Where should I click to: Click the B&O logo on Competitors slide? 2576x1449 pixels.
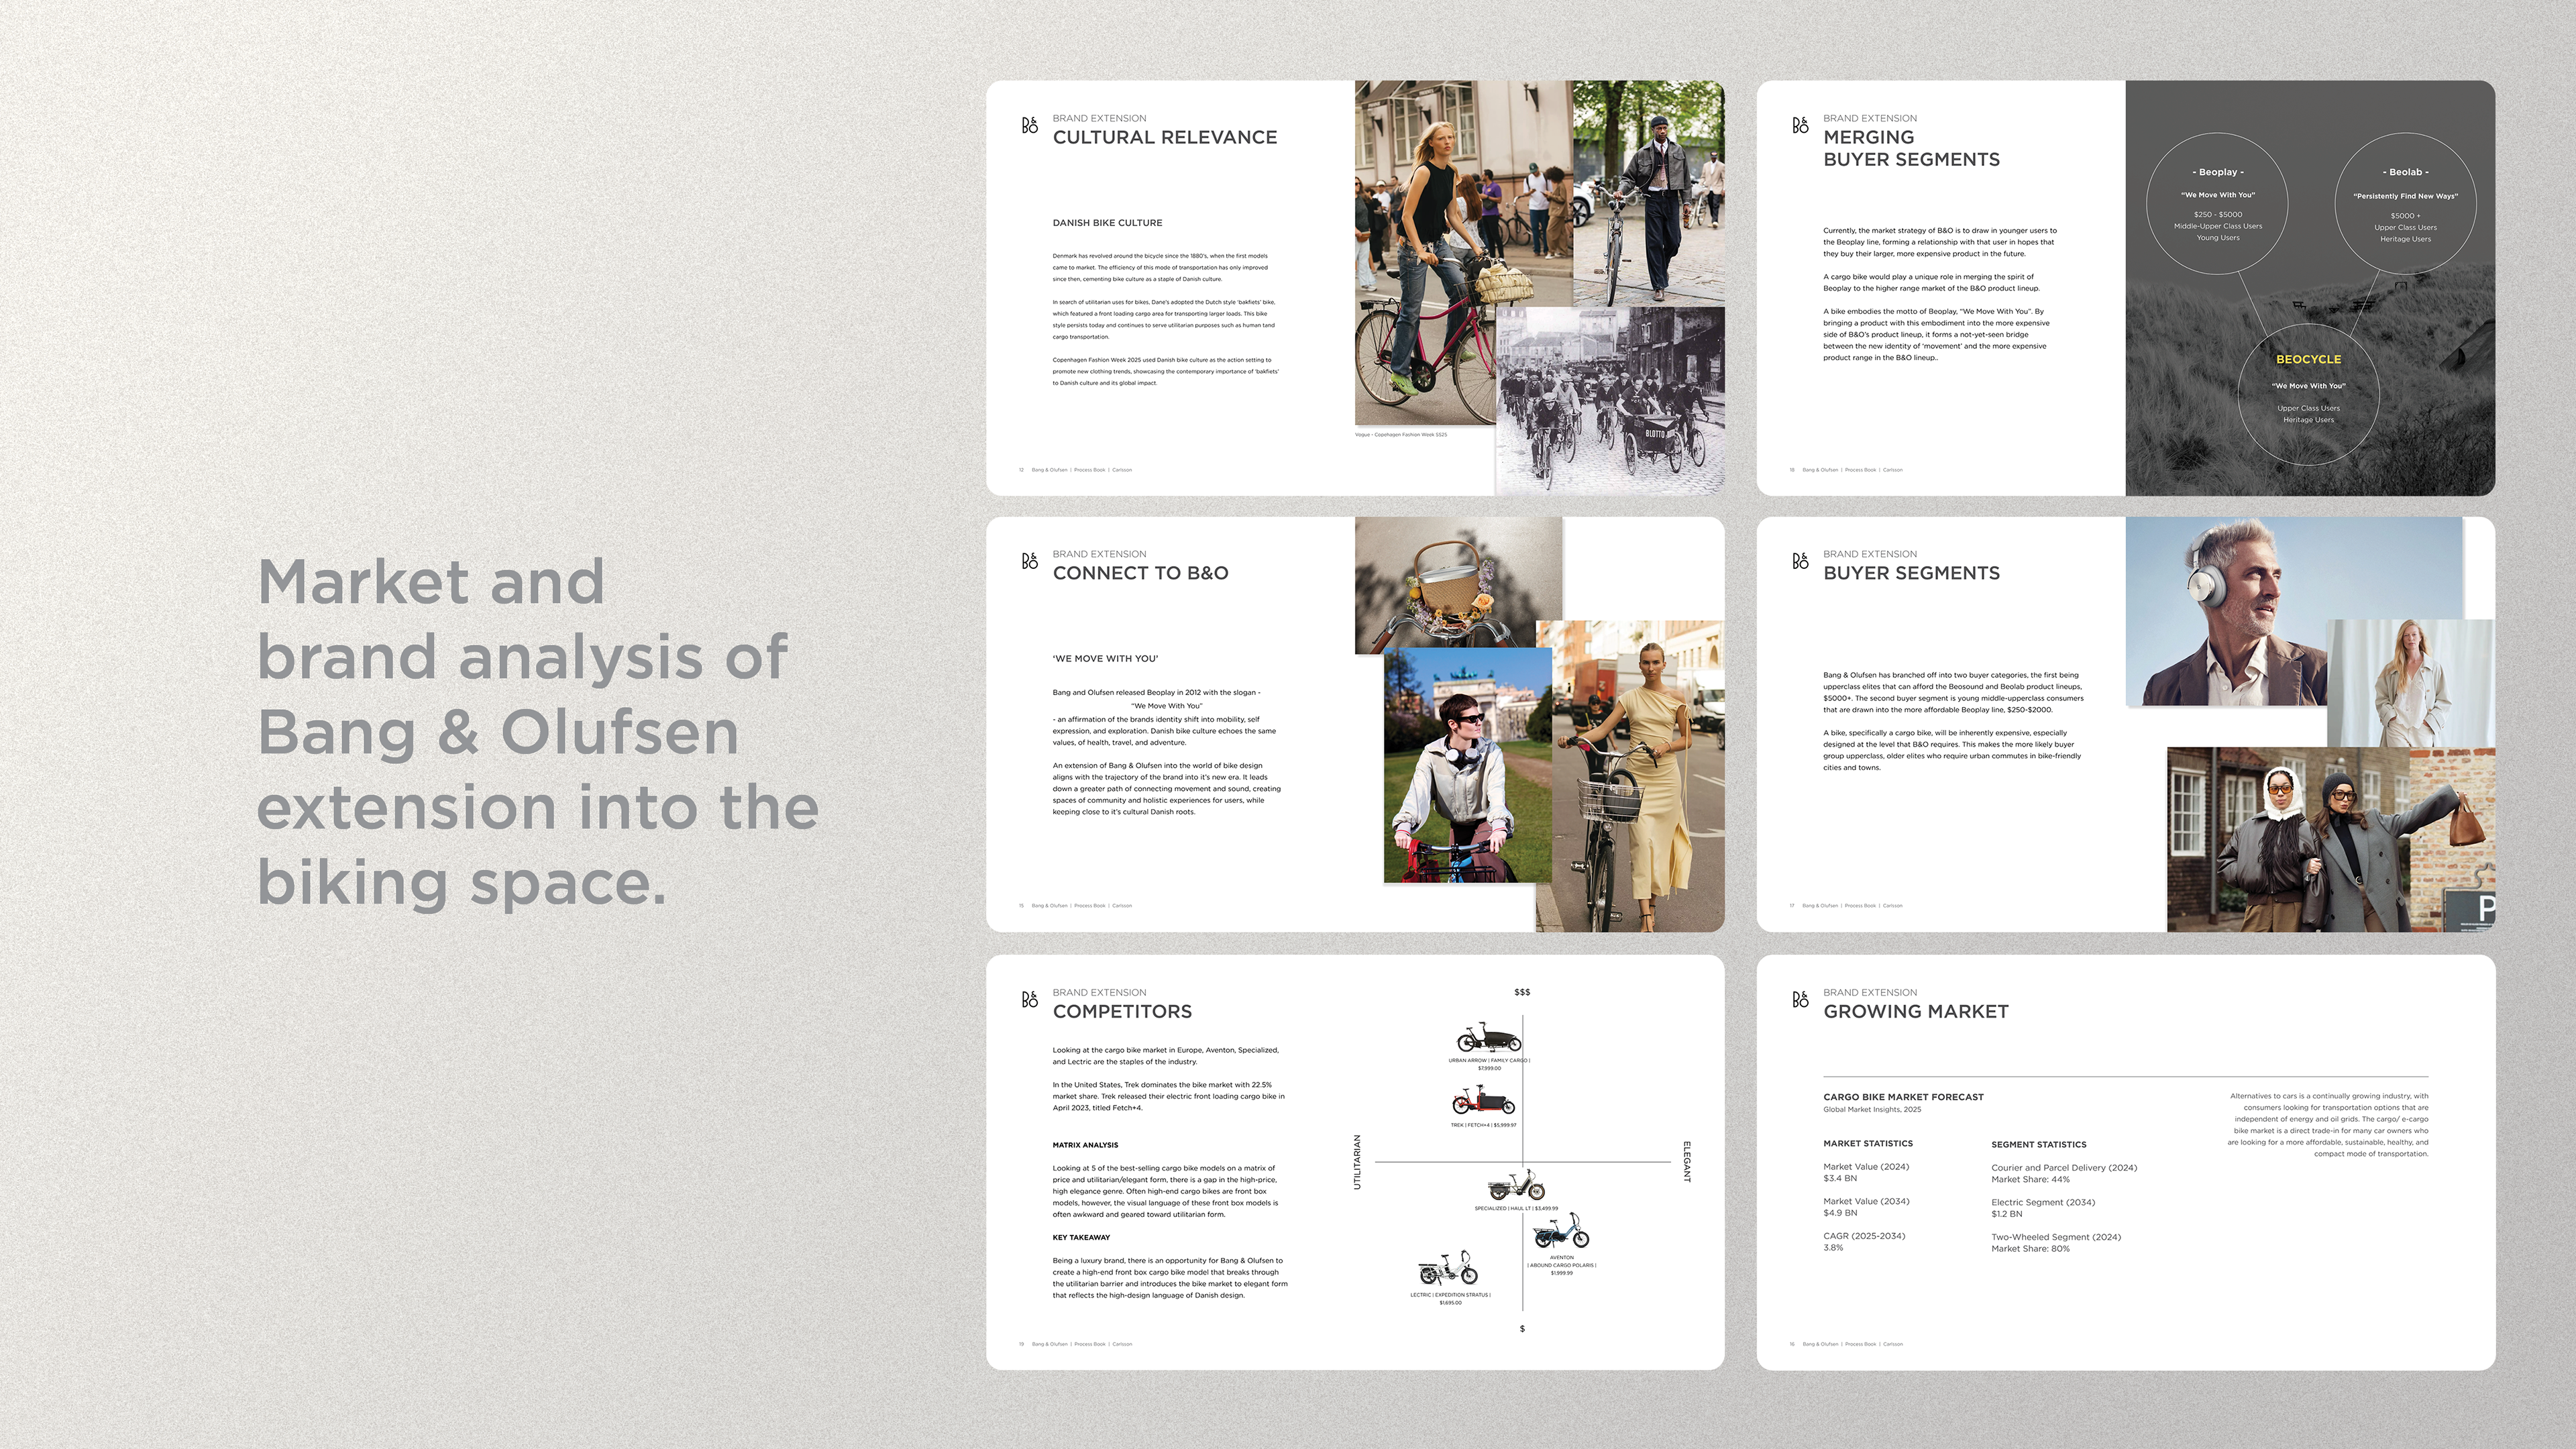pos(1029,999)
